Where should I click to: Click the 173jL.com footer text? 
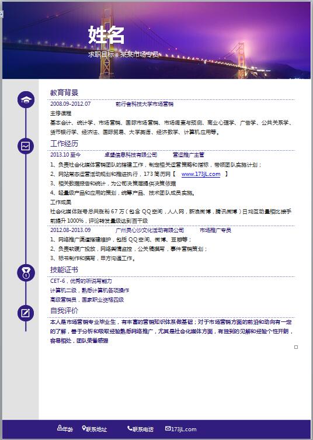point(184,429)
